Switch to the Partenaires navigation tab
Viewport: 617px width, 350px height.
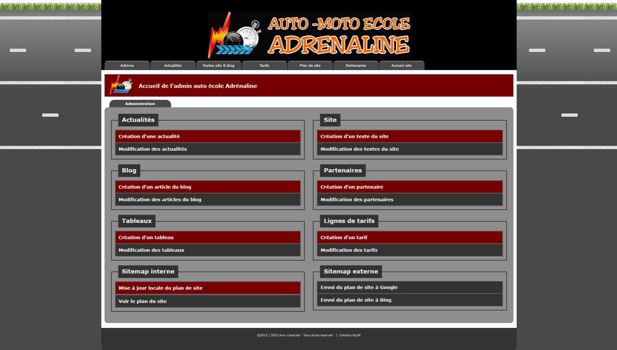(x=356, y=65)
